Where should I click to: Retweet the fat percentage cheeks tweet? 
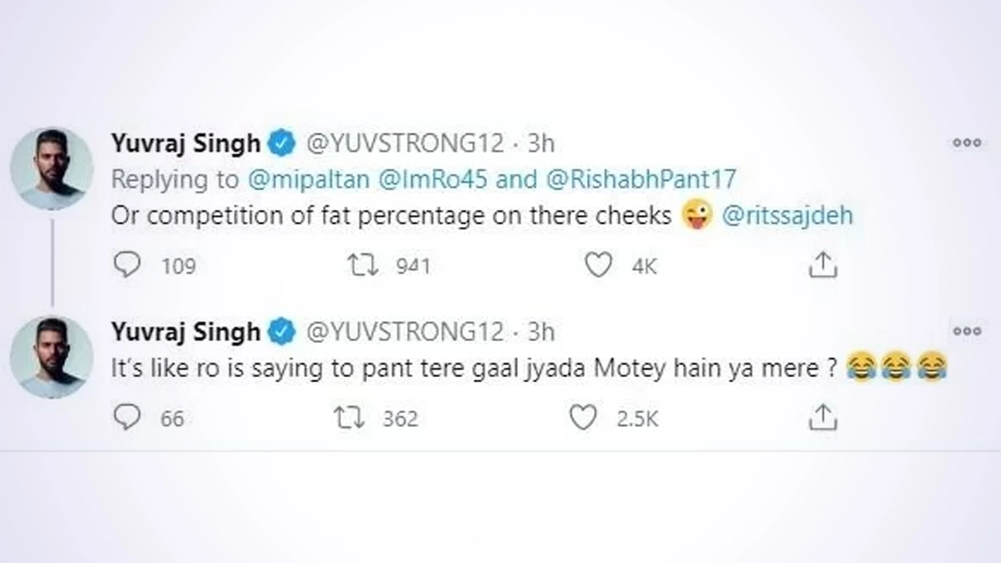coord(362,265)
